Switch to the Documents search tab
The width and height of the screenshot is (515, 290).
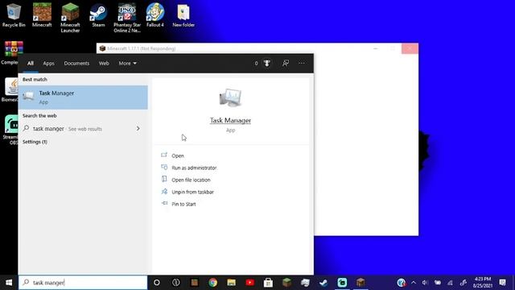coord(76,63)
